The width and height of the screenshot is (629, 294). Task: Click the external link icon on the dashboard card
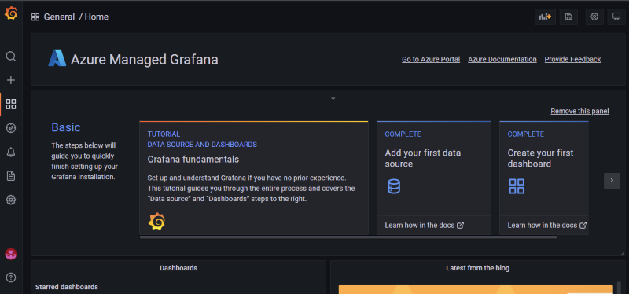(583, 226)
